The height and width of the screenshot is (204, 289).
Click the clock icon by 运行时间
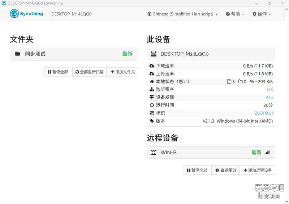click(x=152, y=105)
